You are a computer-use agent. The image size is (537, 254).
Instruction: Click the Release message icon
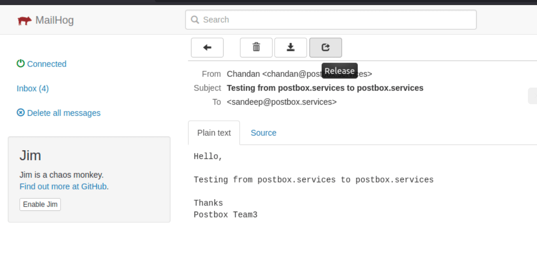pyautogui.click(x=325, y=47)
